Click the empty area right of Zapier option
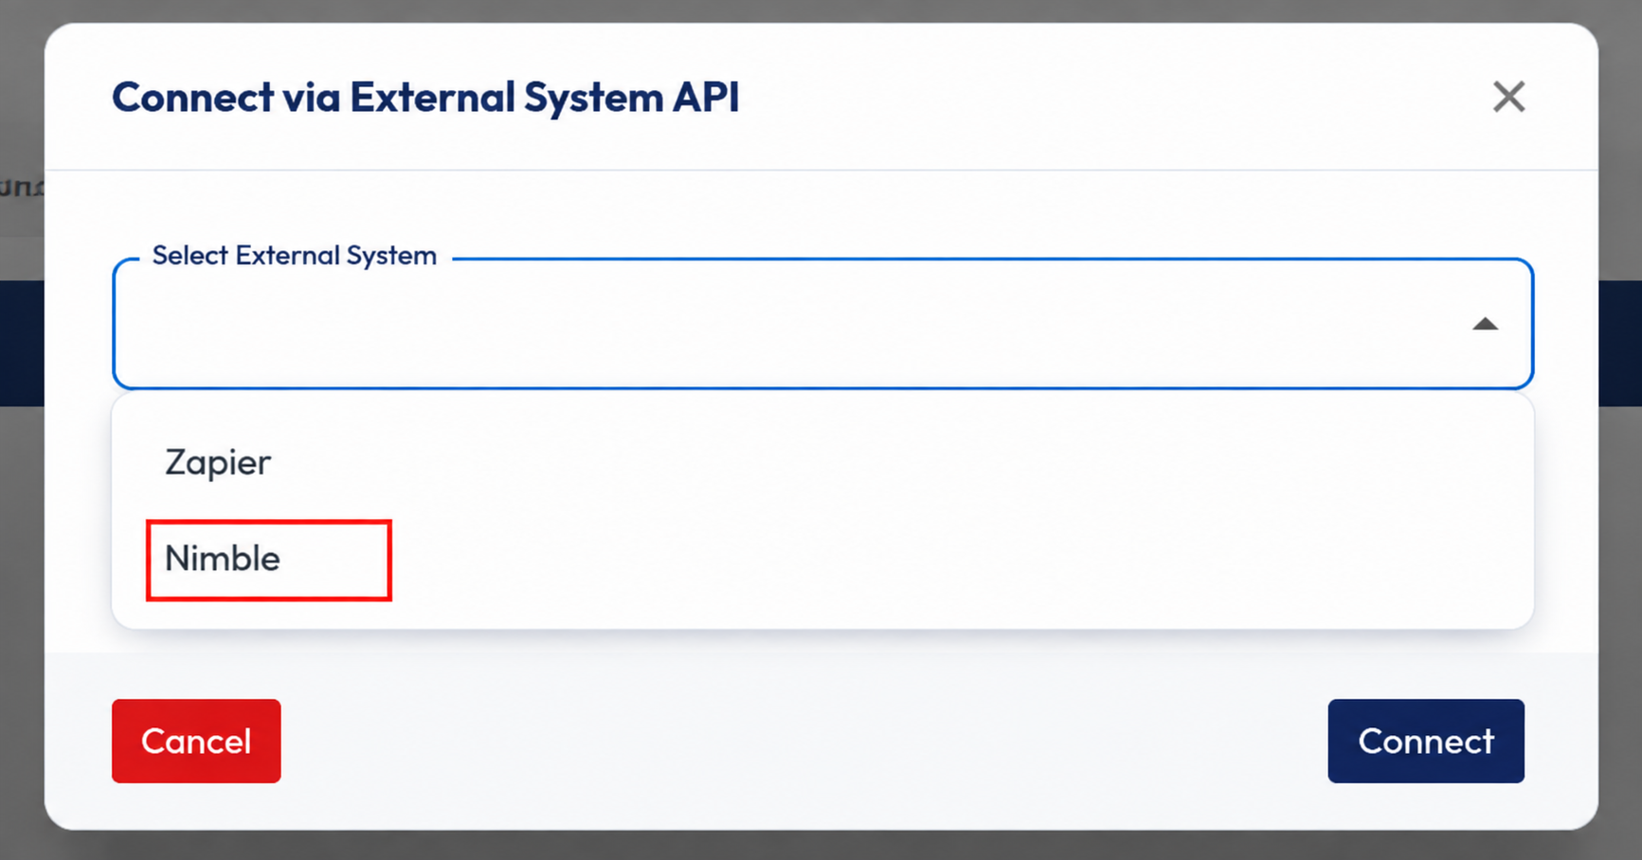 pos(900,462)
